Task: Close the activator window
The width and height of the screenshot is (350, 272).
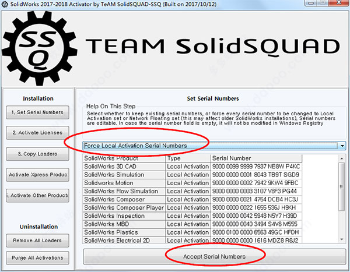Action: [x=339, y=3]
